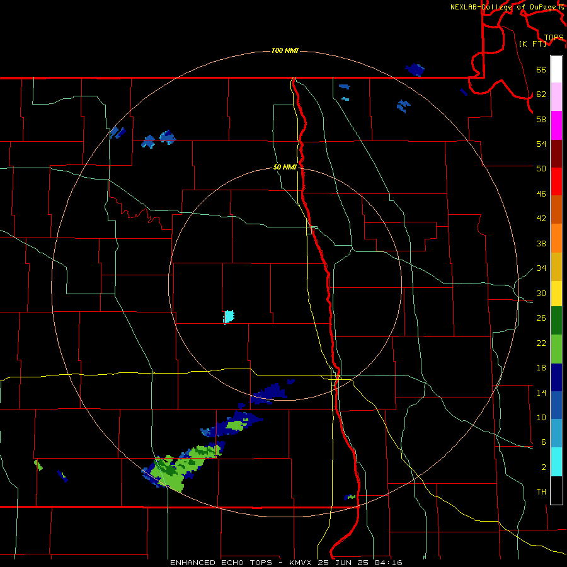Image resolution: width=567 pixels, height=567 pixels.
Task: Click the 54 legend value
Action: tap(541, 144)
